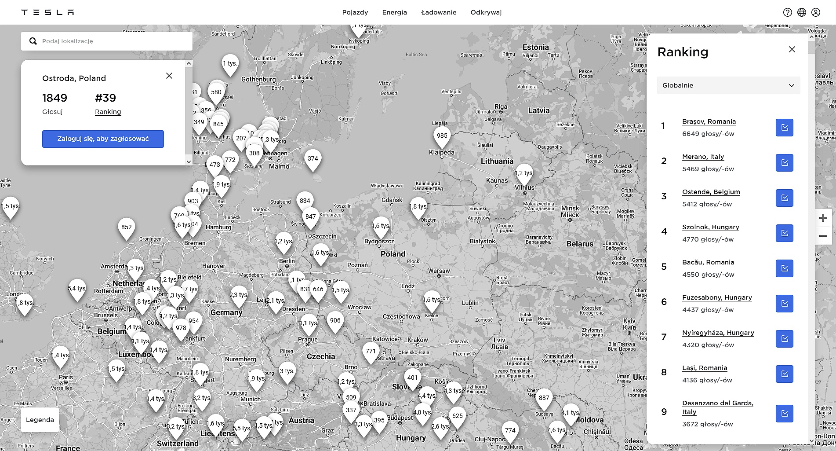Screen dimensions: 836x451
Task: Click the search magnifier icon
Action: click(x=33, y=41)
